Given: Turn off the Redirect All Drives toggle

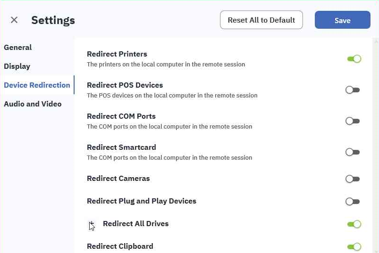Looking at the screenshot, I should pyautogui.click(x=354, y=224).
